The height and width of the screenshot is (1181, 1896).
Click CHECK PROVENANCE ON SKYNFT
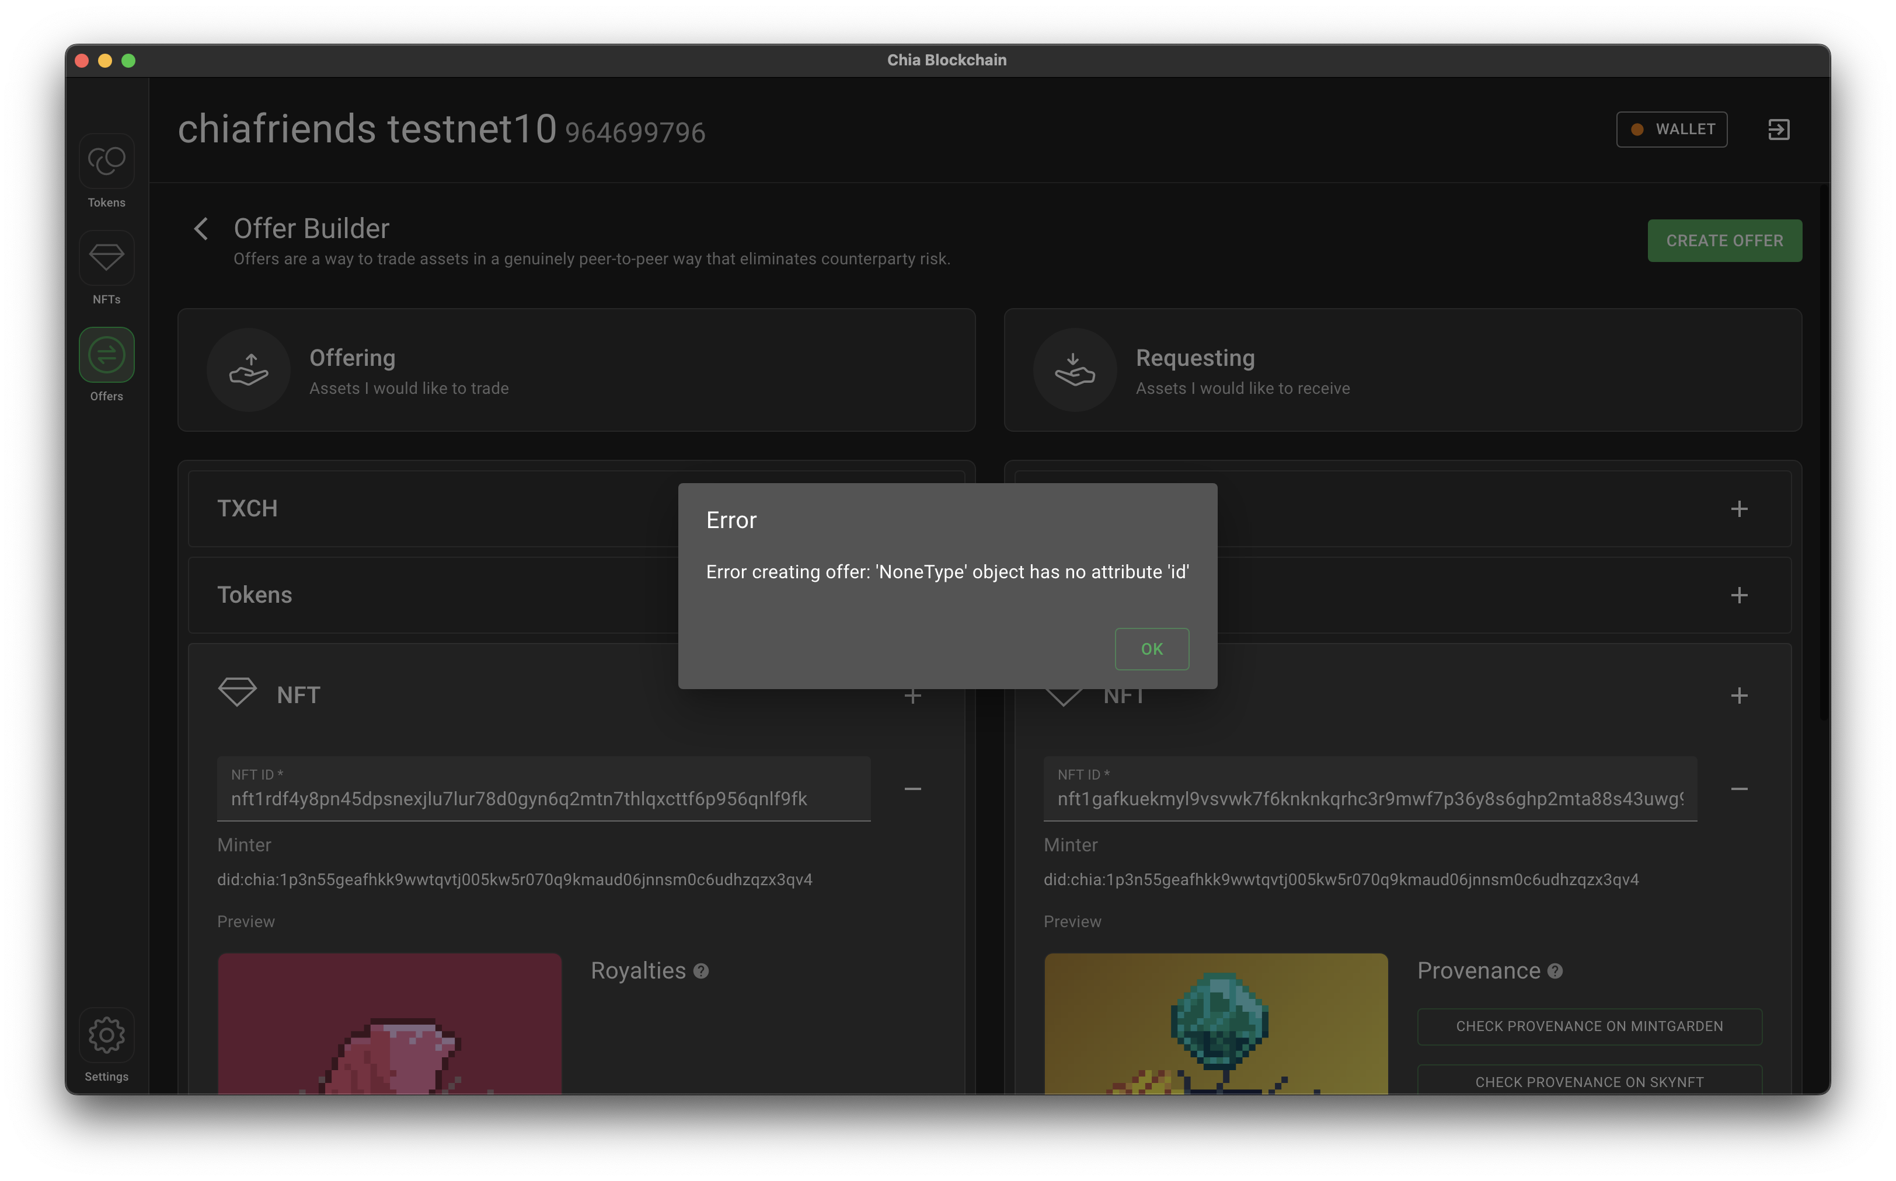[x=1588, y=1081]
